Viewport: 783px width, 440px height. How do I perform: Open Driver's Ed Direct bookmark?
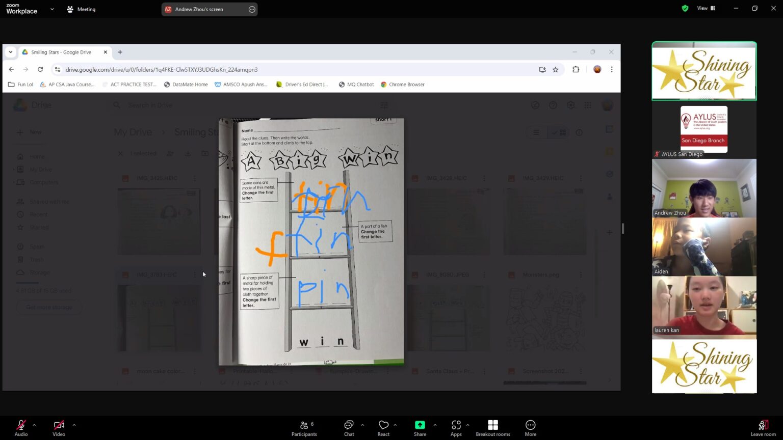point(302,85)
